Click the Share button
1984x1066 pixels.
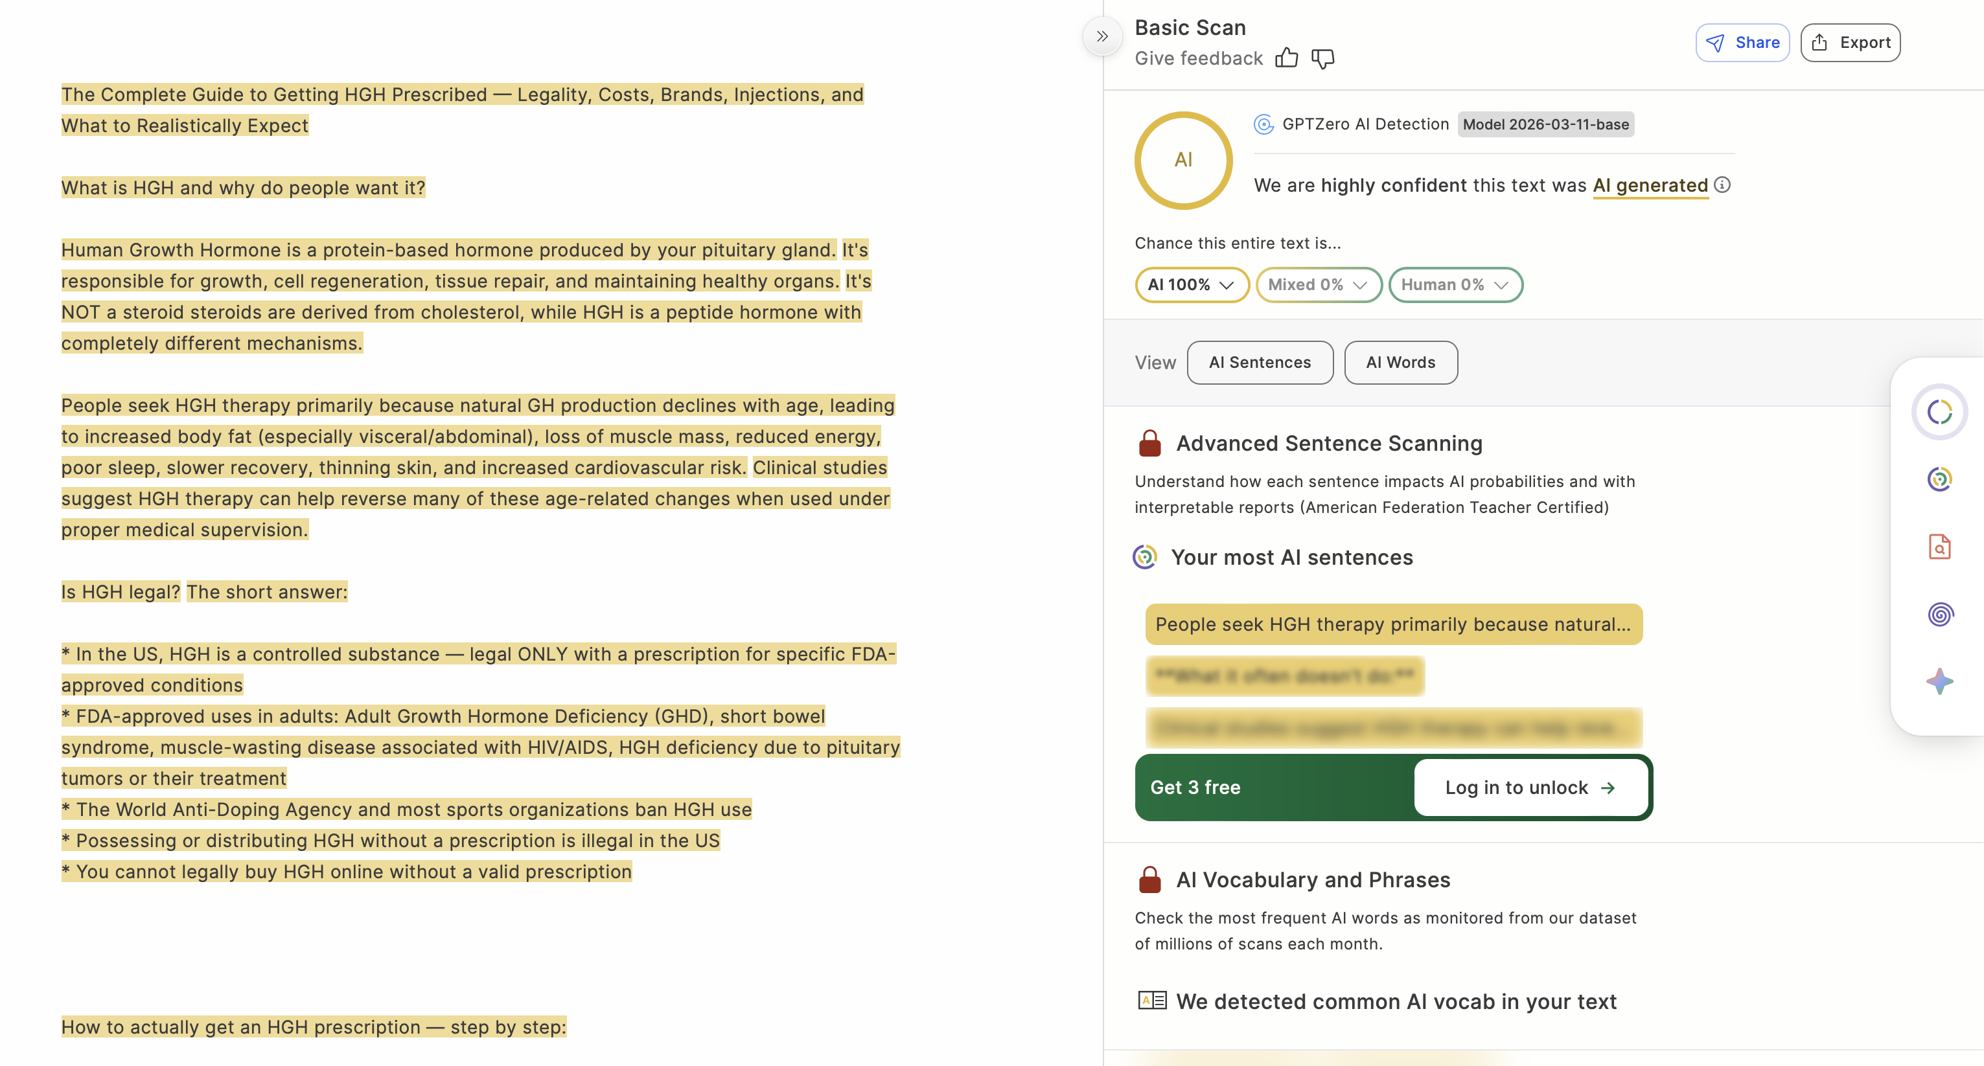click(x=1742, y=43)
